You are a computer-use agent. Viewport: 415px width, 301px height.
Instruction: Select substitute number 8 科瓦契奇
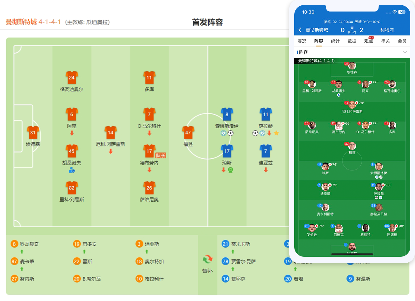25,244
